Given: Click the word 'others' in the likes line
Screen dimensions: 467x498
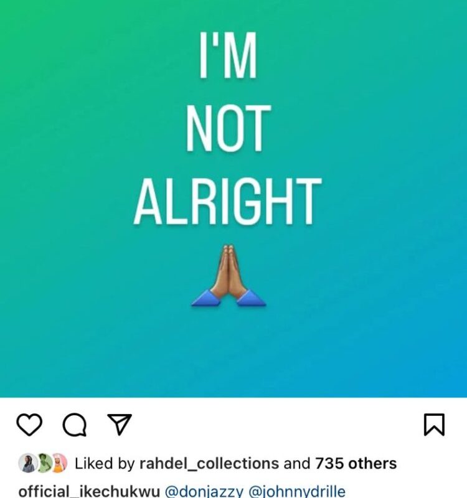Looking at the screenshot, I should [x=372, y=463].
